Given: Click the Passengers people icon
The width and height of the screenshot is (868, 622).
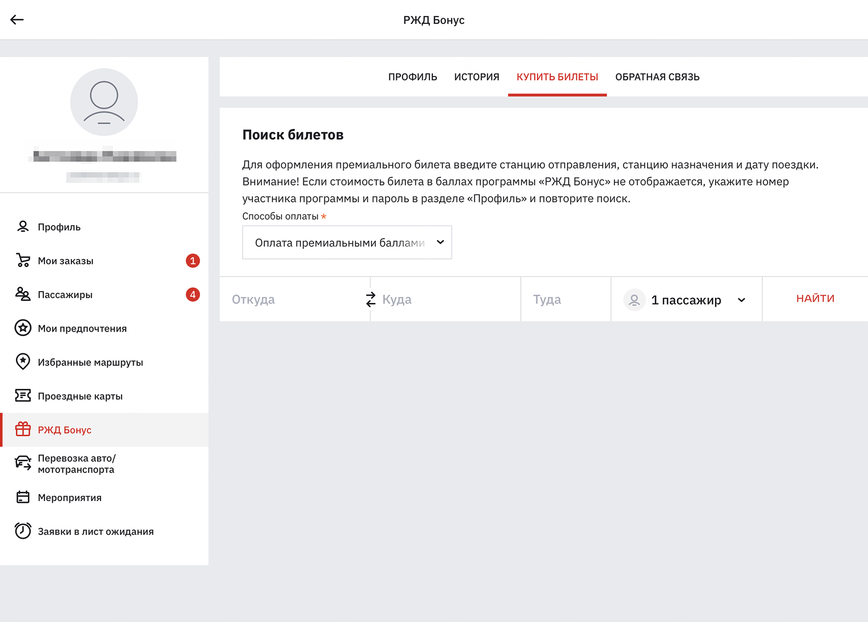Looking at the screenshot, I should (23, 294).
